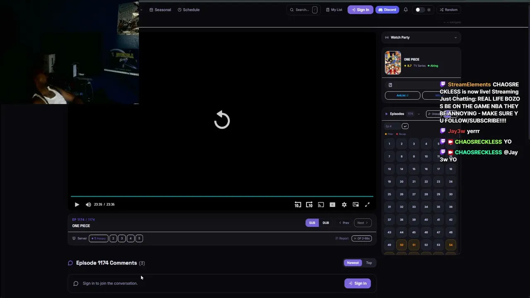Toggle the light/dark theme switch
530x298 pixels.
420,10
